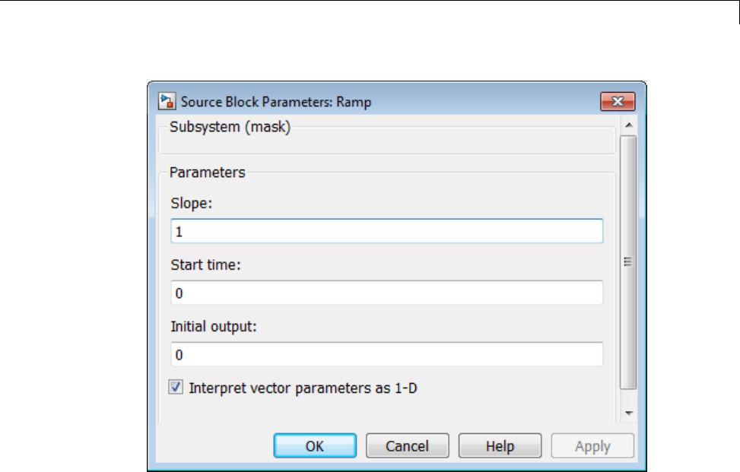Open Help for the Ramp block

500,446
